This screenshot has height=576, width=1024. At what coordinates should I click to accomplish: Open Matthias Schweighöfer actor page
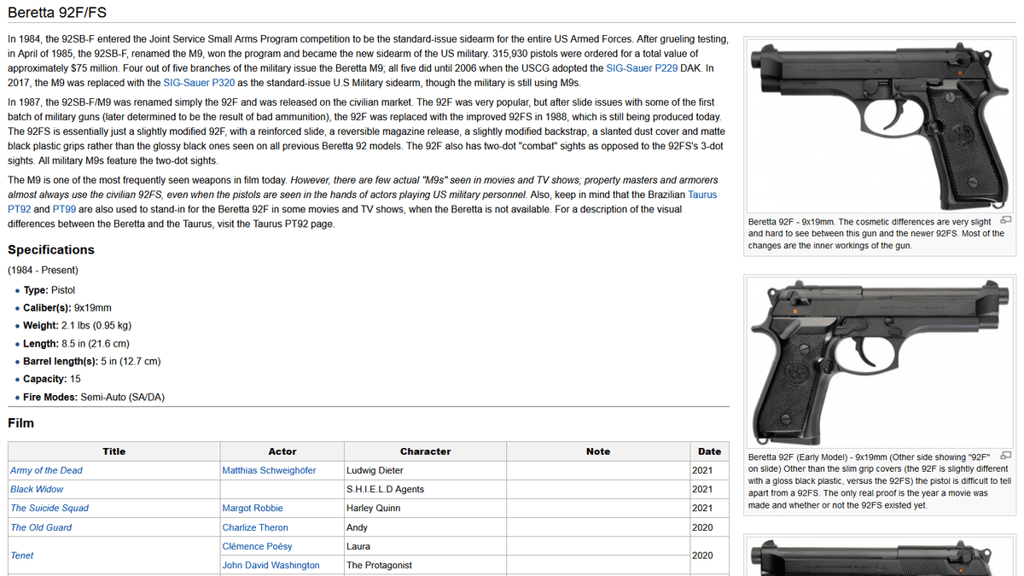[269, 470]
